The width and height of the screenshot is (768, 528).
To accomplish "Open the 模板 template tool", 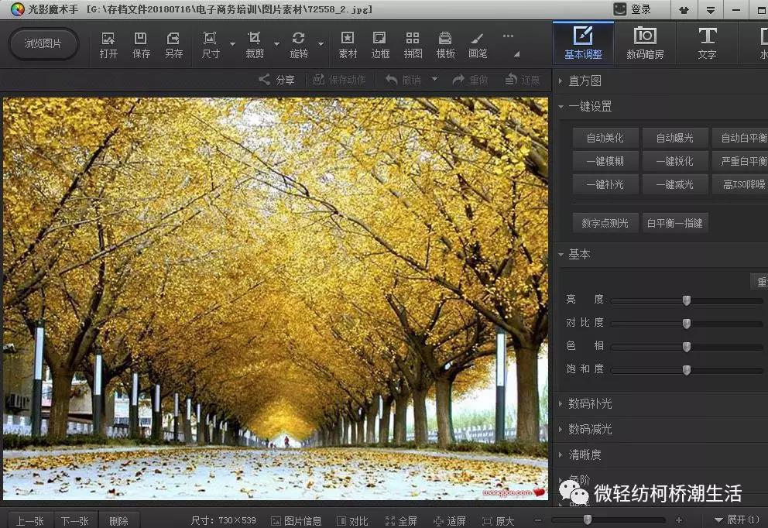I will click(444, 43).
